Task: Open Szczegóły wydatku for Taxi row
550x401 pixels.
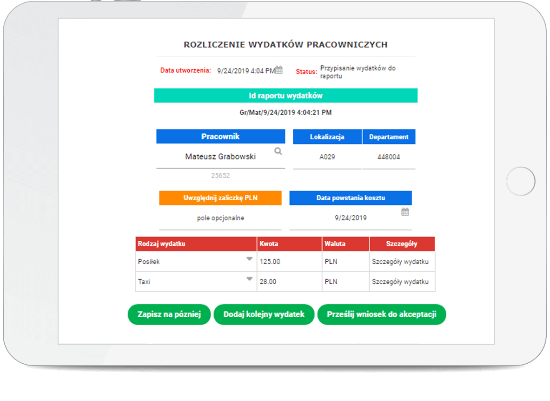Action: 400,282
